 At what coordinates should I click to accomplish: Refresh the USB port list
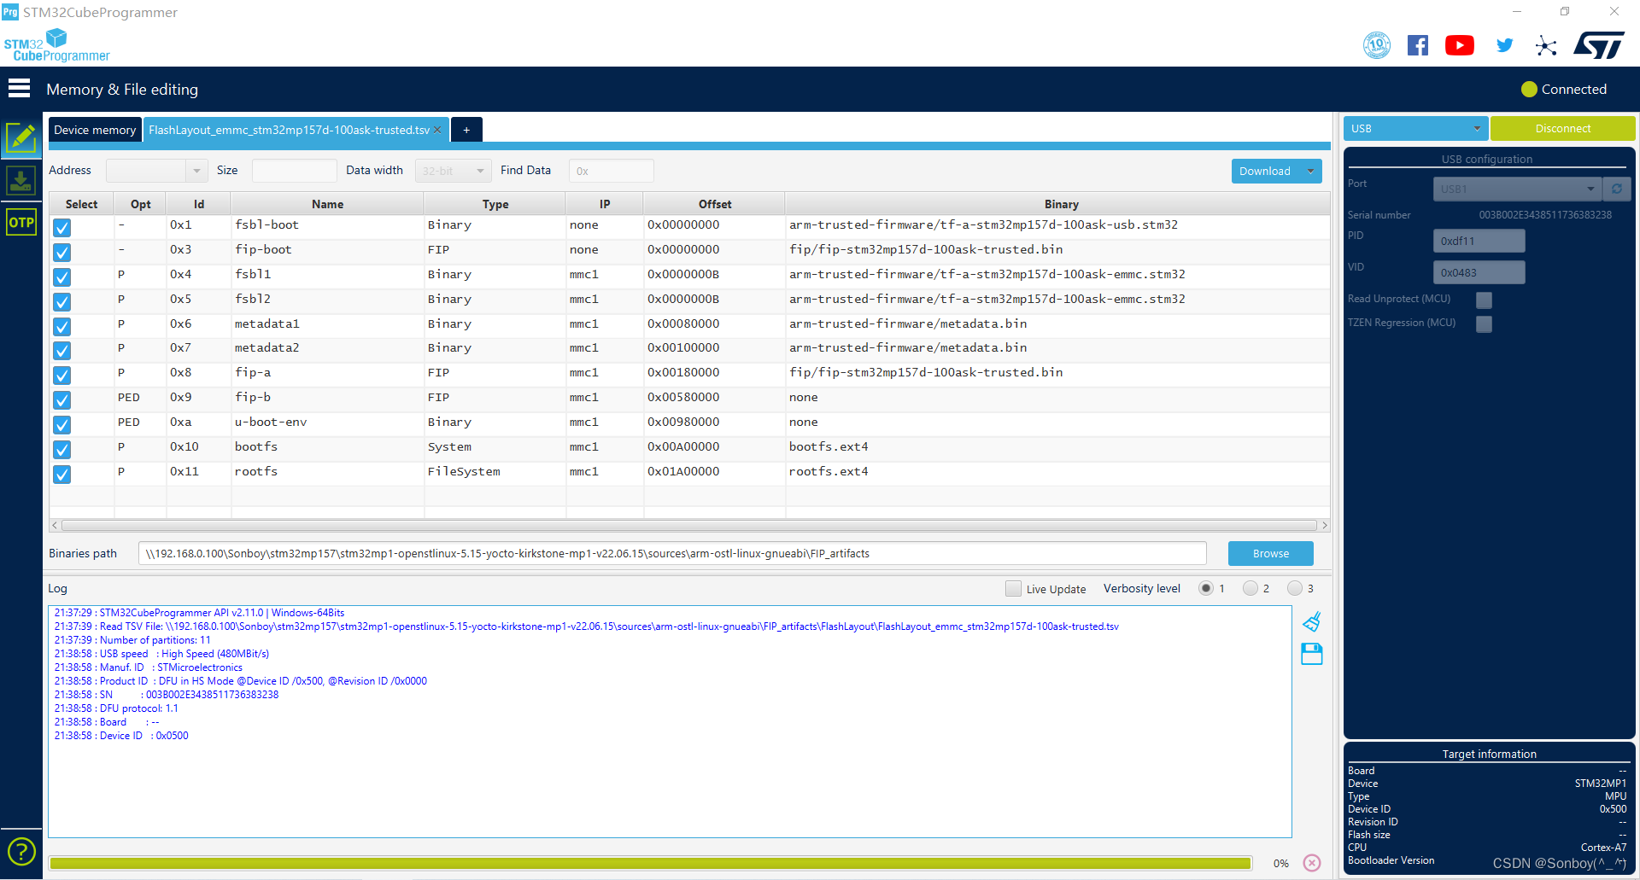(1617, 189)
